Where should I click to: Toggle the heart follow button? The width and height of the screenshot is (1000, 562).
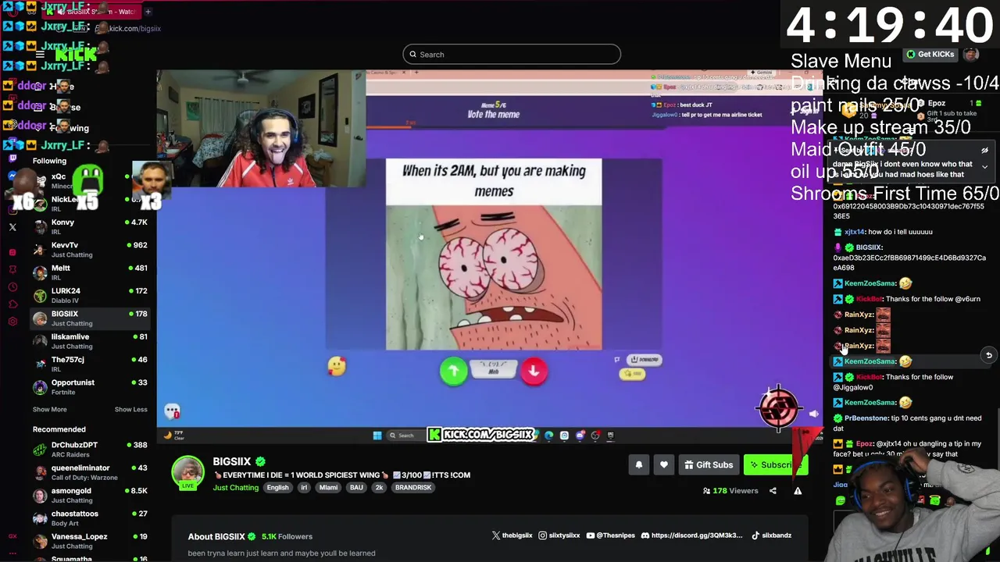(x=664, y=465)
